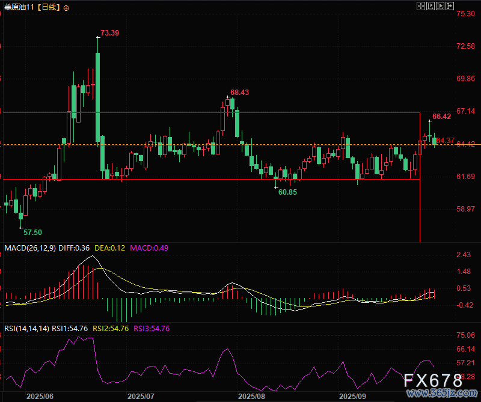Image resolution: width=481 pixels, height=402 pixels.
Task: Click the current price tag 64.37
Action: tap(446, 141)
